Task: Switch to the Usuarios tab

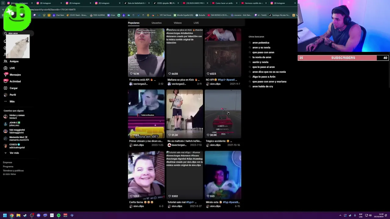Action: [157, 23]
